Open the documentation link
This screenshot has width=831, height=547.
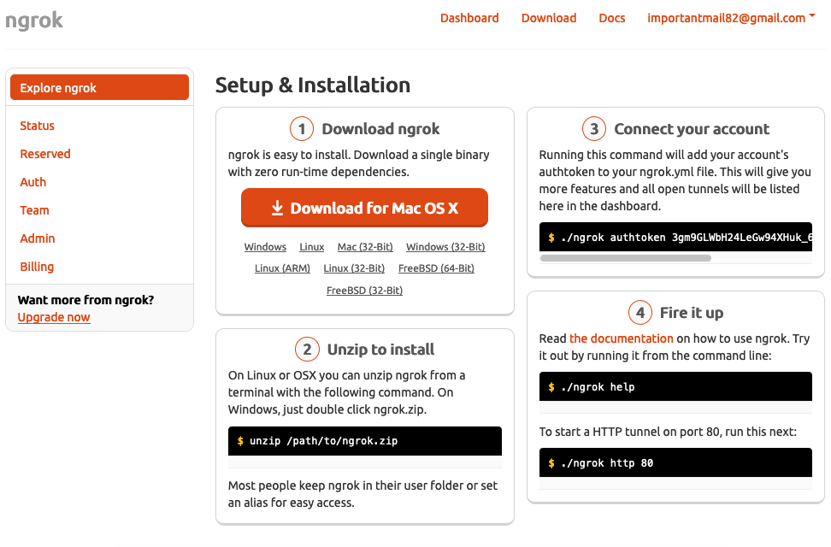pos(622,338)
